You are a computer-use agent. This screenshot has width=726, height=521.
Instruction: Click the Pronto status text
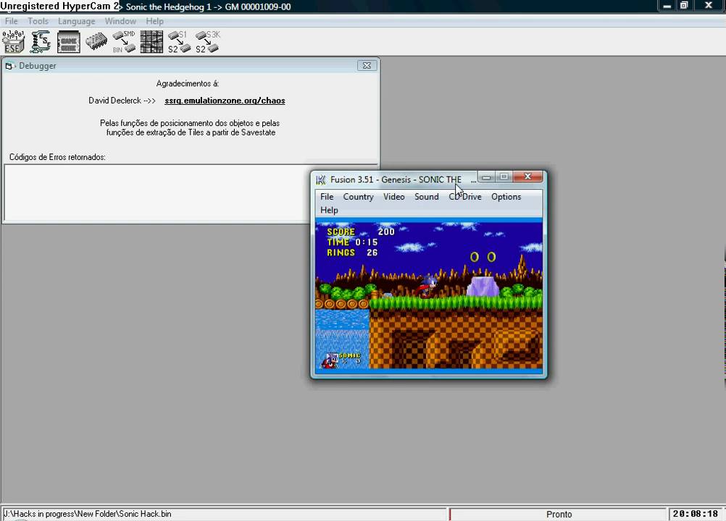coord(559,514)
